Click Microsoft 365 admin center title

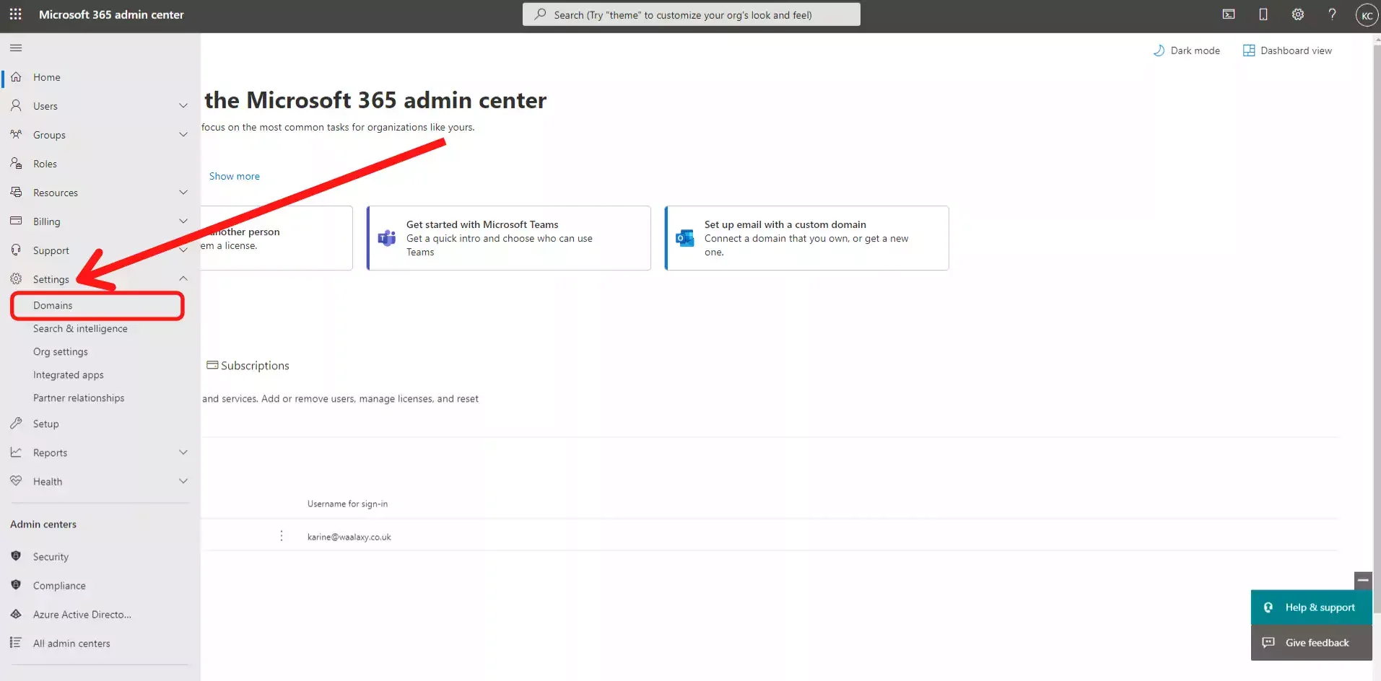click(x=111, y=14)
